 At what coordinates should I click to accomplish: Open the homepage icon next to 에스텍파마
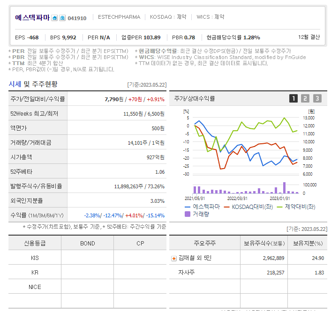coord(54,18)
